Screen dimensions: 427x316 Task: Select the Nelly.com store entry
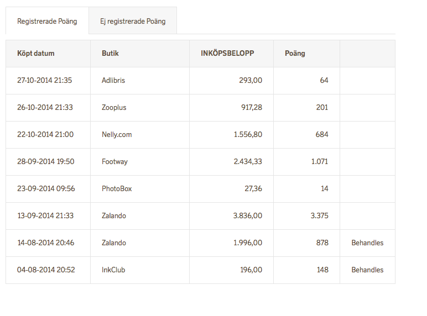117,135
